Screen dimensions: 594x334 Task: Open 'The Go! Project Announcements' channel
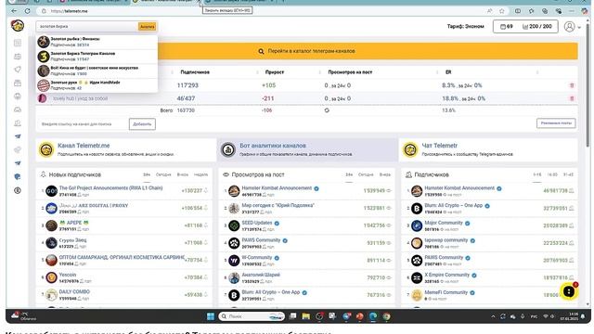tap(110, 188)
